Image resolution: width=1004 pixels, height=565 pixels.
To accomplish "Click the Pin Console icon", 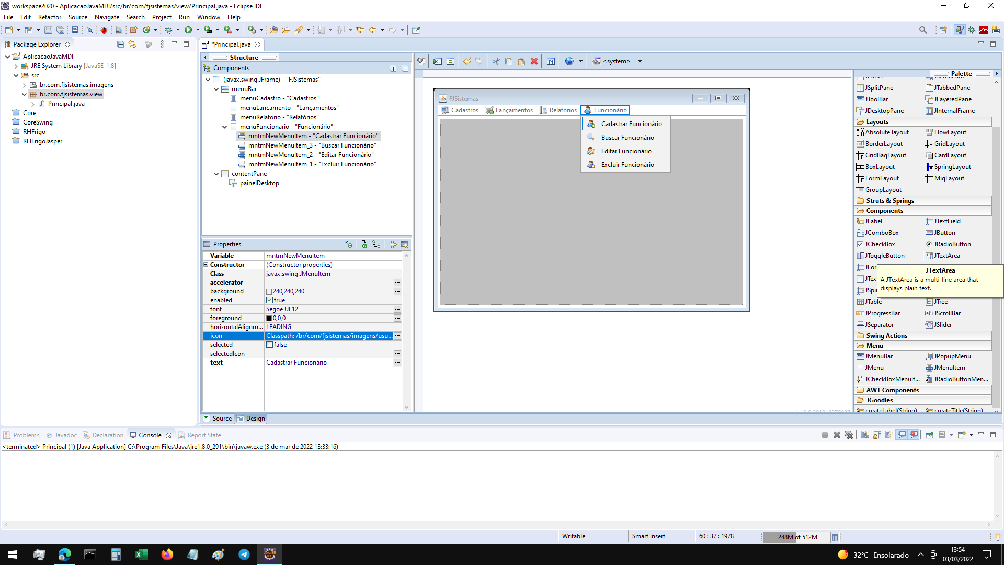I will tap(930, 435).
